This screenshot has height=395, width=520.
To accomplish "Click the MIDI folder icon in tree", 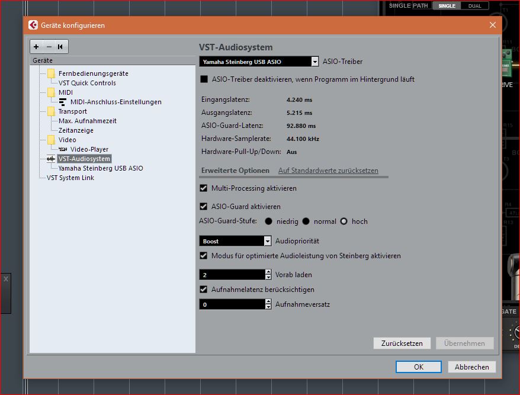I will (51, 92).
